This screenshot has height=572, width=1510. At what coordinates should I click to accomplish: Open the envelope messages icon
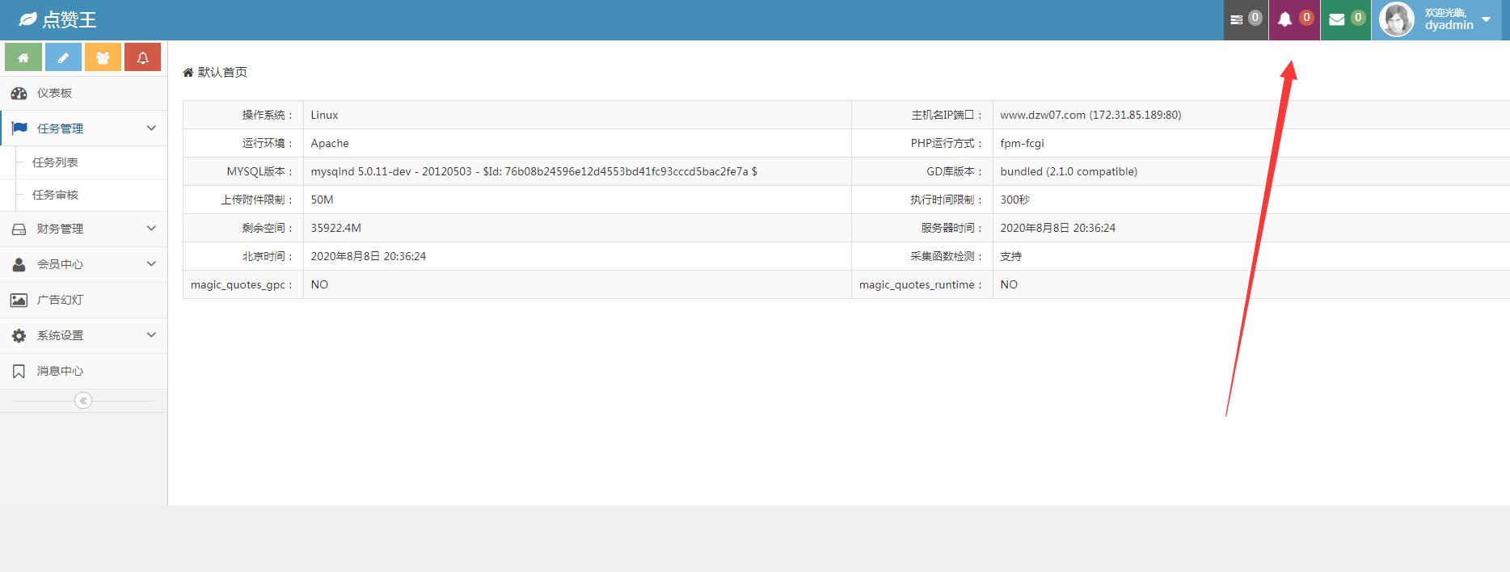(1345, 19)
